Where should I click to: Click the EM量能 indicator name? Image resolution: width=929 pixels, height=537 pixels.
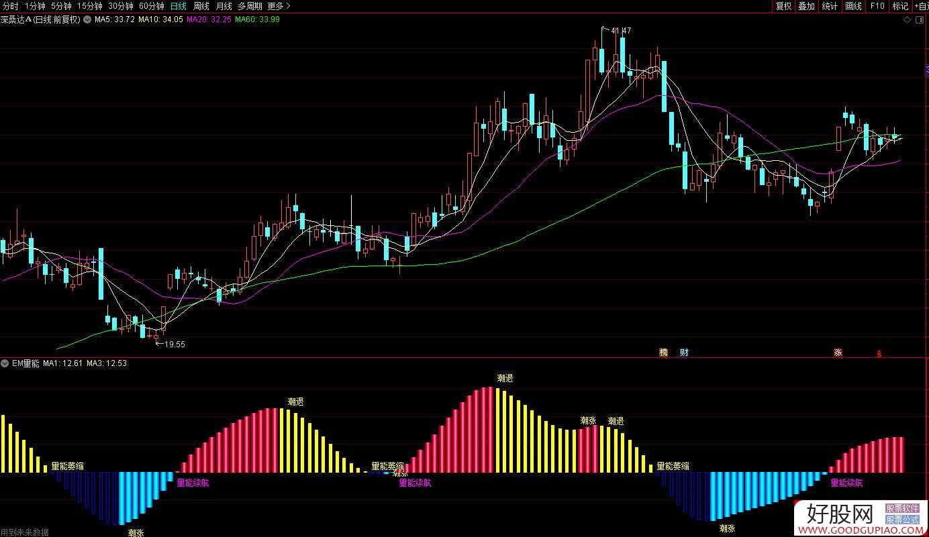pos(26,363)
